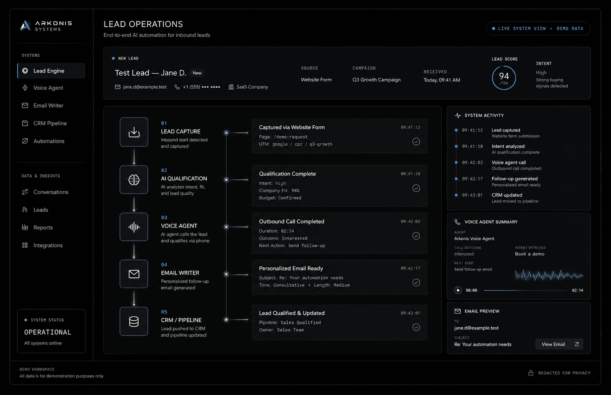Click the Lead Capture download icon tile
This screenshot has width=611, height=395.
point(134,132)
